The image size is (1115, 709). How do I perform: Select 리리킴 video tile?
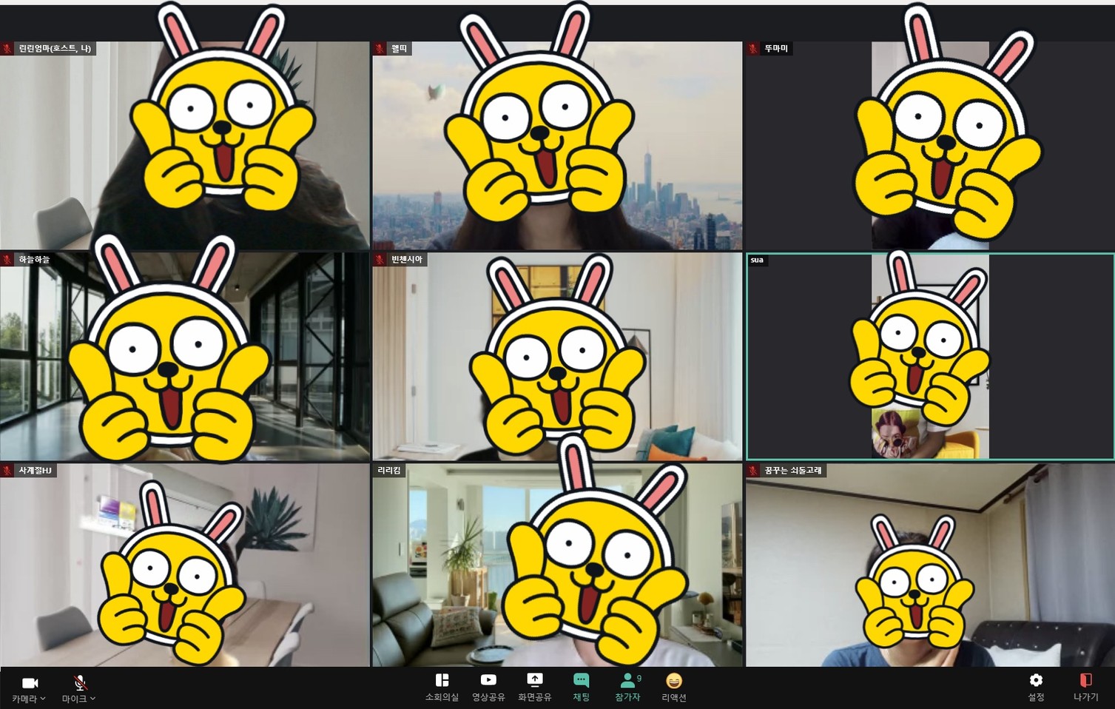coord(557,565)
